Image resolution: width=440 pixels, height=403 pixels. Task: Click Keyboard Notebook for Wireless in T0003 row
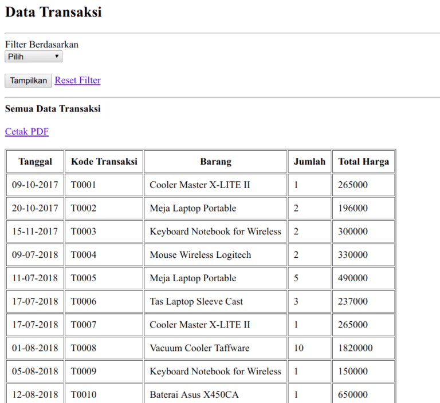215,232
